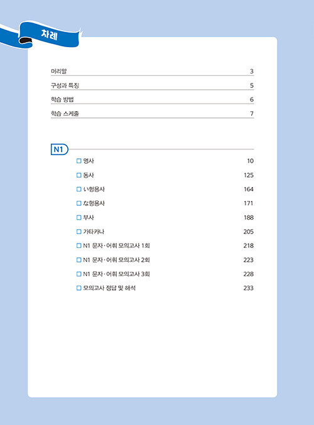314x425 pixels.
Task: Tick the い형용사 checkbox
Action: pyautogui.click(x=79, y=189)
